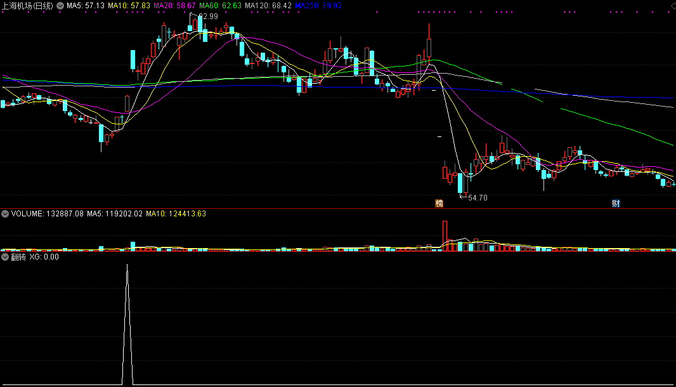Expand the 翻转 indicator dropdown arrow
Image resolution: width=676 pixels, height=387 pixels.
coord(5,257)
